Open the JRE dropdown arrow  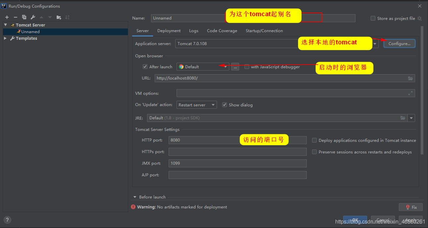pos(411,118)
